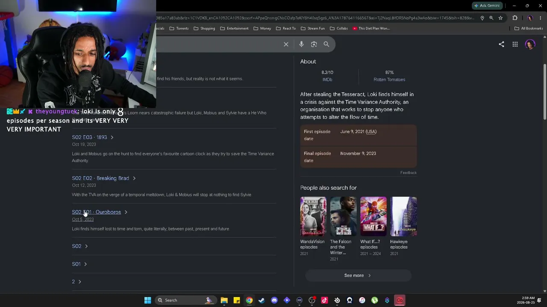
Task: Click See more under People also search for
Action: (358, 275)
